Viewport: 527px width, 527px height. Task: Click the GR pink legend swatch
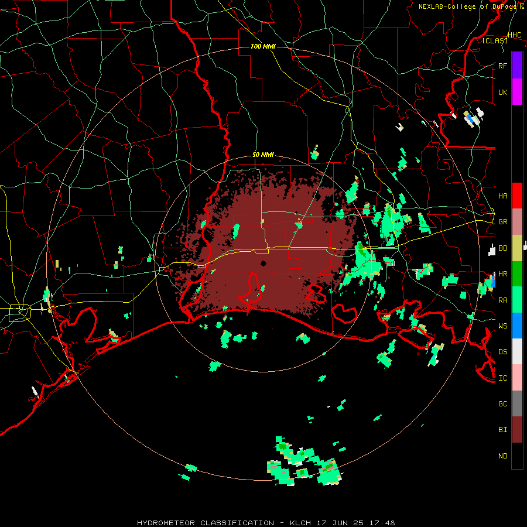517,222
